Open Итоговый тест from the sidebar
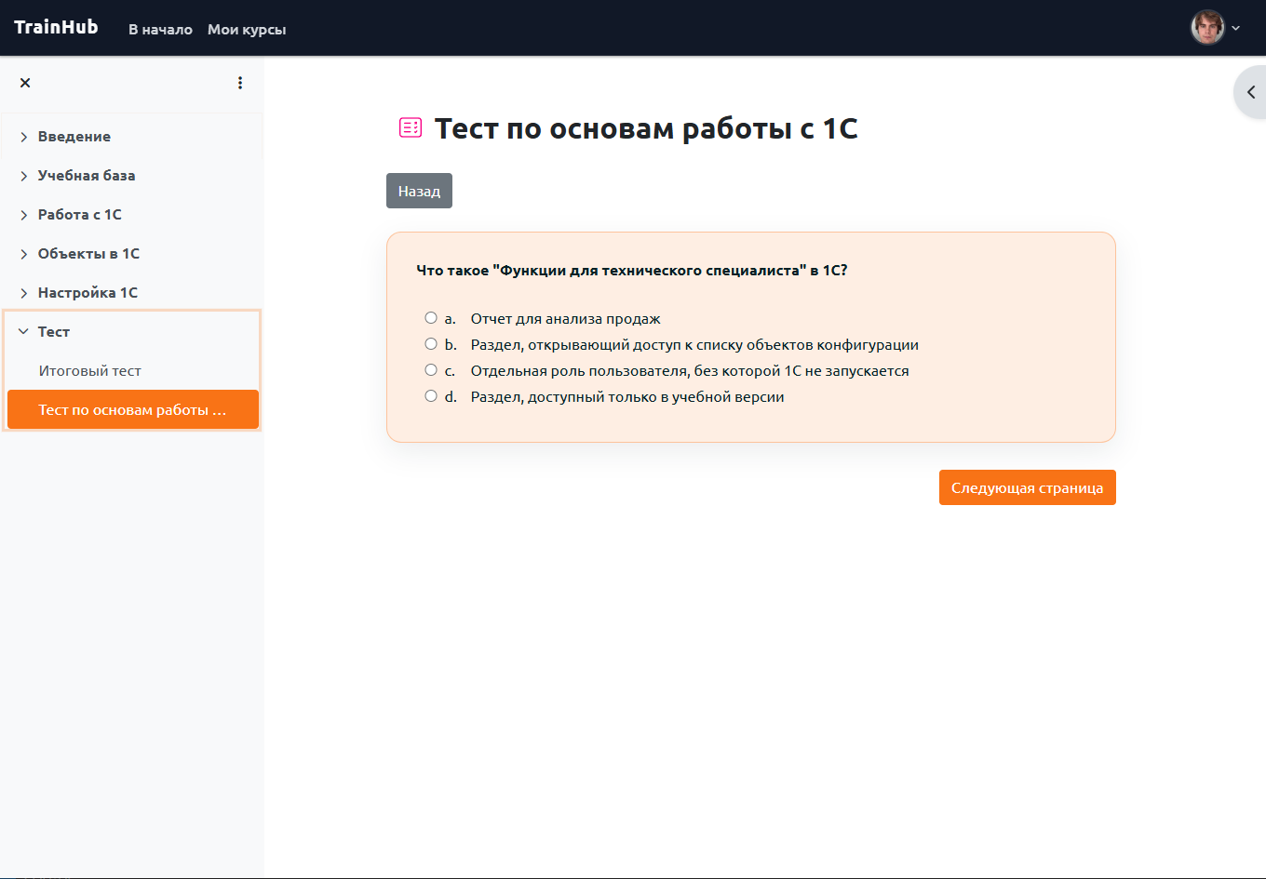The height and width of the screenshot is (879, 1266). pyautogui.click(x=88, y=370)
